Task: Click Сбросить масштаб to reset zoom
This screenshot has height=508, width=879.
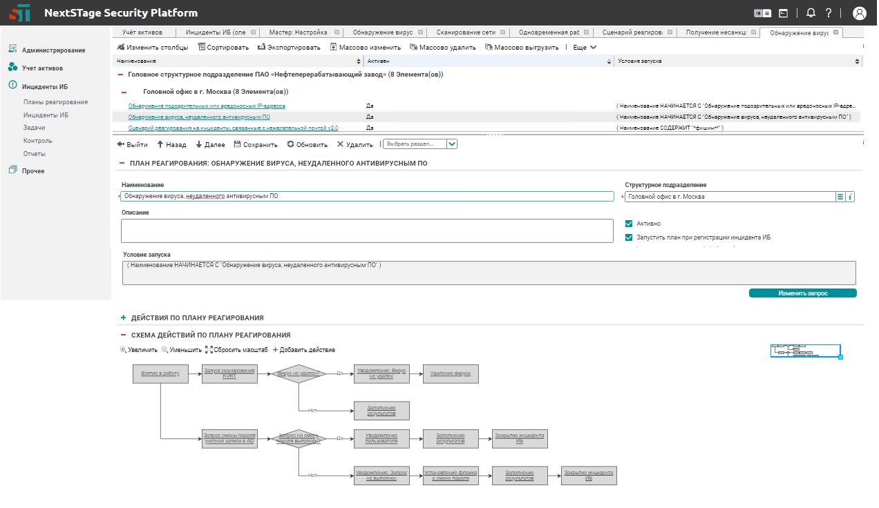Action: coord(208,350)
